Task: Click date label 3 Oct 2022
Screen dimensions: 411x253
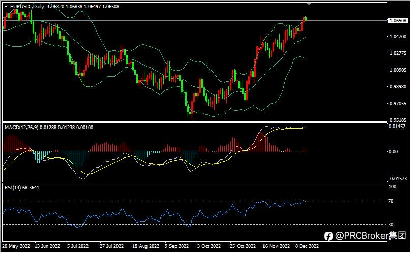Action: (209, 246)
